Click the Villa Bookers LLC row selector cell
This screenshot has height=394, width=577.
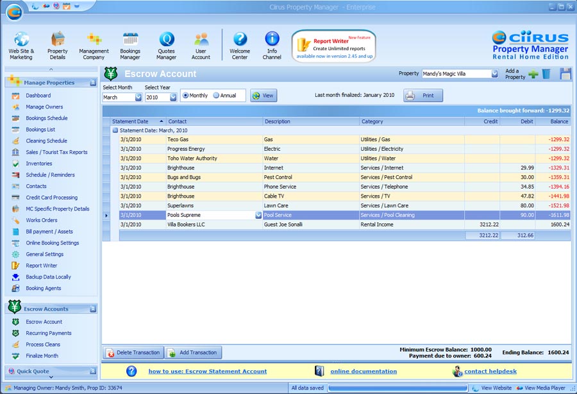pos(106,225)
